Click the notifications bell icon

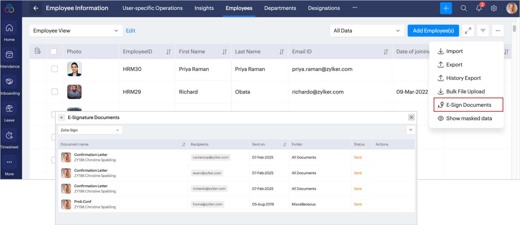coord(479,8)
